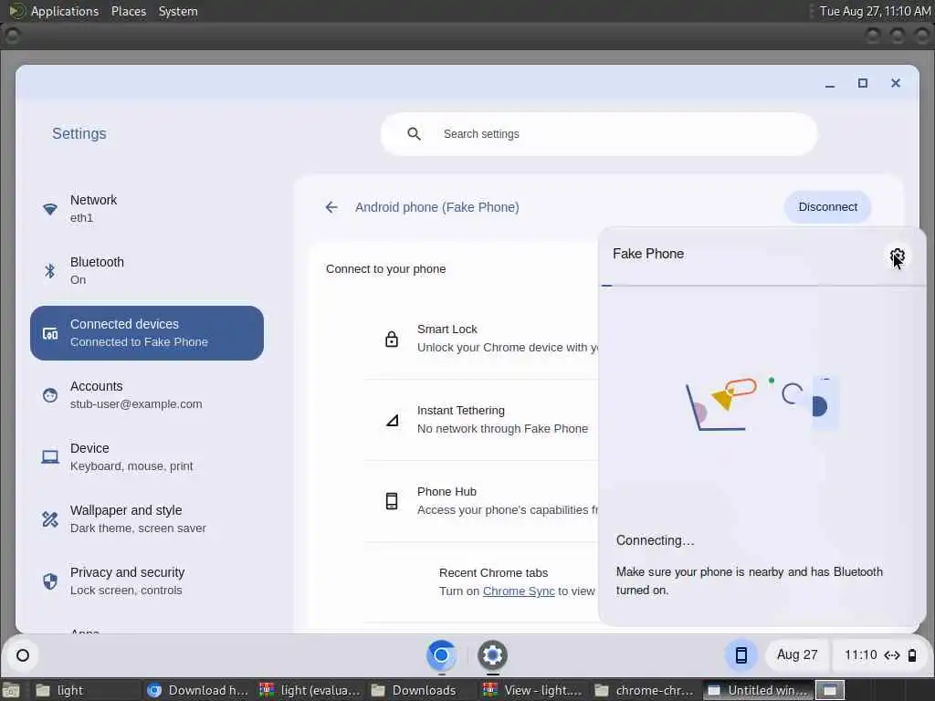The image size is (935, 701).
Task: Click the ethernet status icon in tray
Action: click(x=892, y=655)
